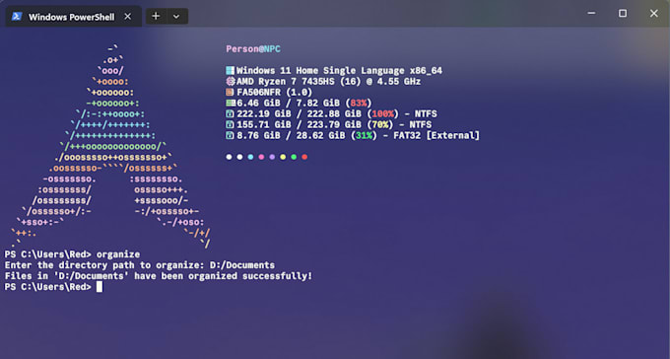Click the purple color dot
670x359 pixels.
pos(272,157)
